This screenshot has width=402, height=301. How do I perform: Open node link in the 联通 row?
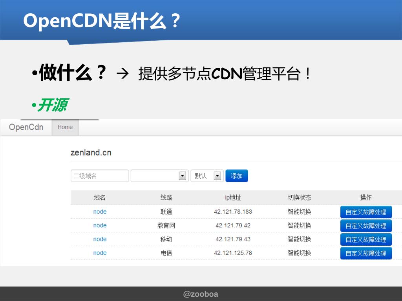100,212
